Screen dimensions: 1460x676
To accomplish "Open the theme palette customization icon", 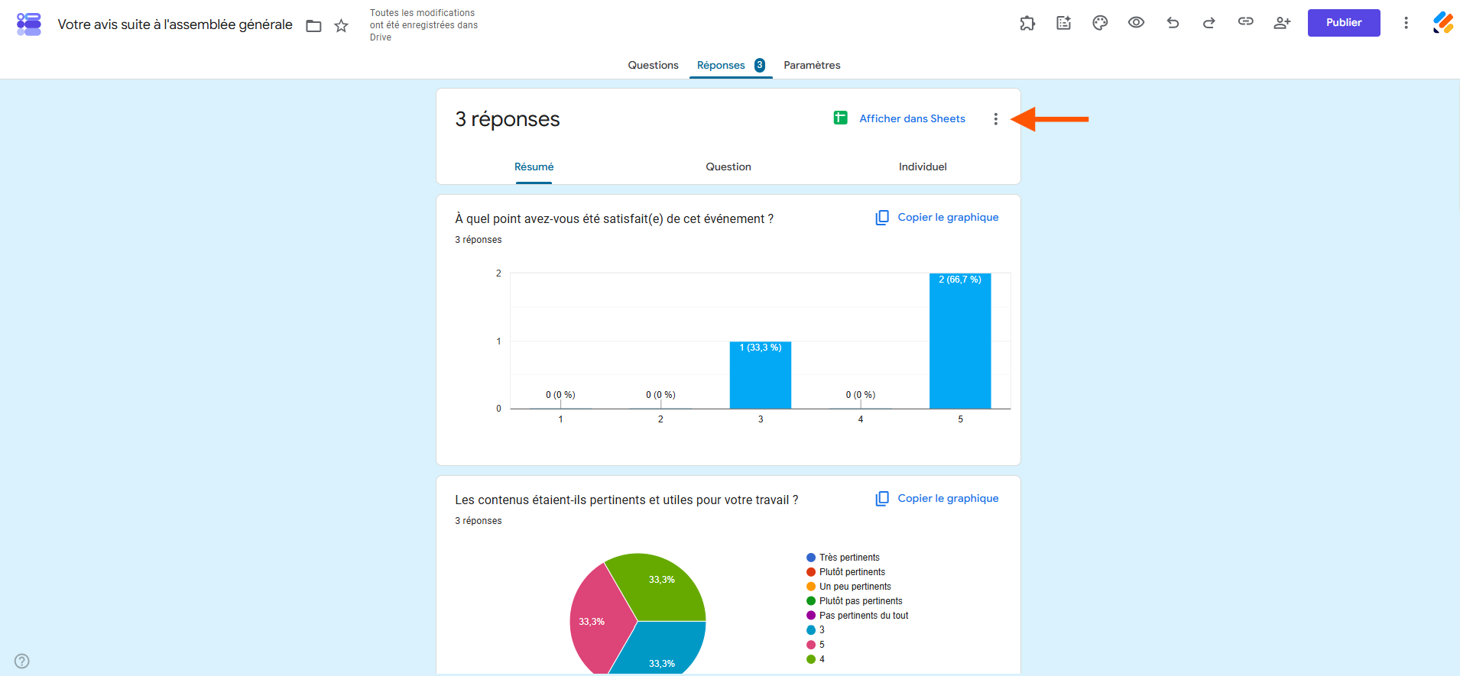I will [x=1100, y=23].
